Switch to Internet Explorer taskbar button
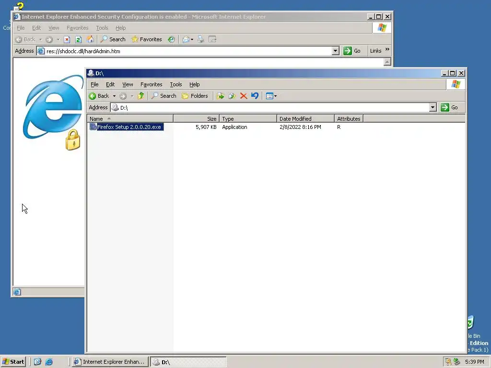This screenshot has height=368, width=491. pos(110,362)
